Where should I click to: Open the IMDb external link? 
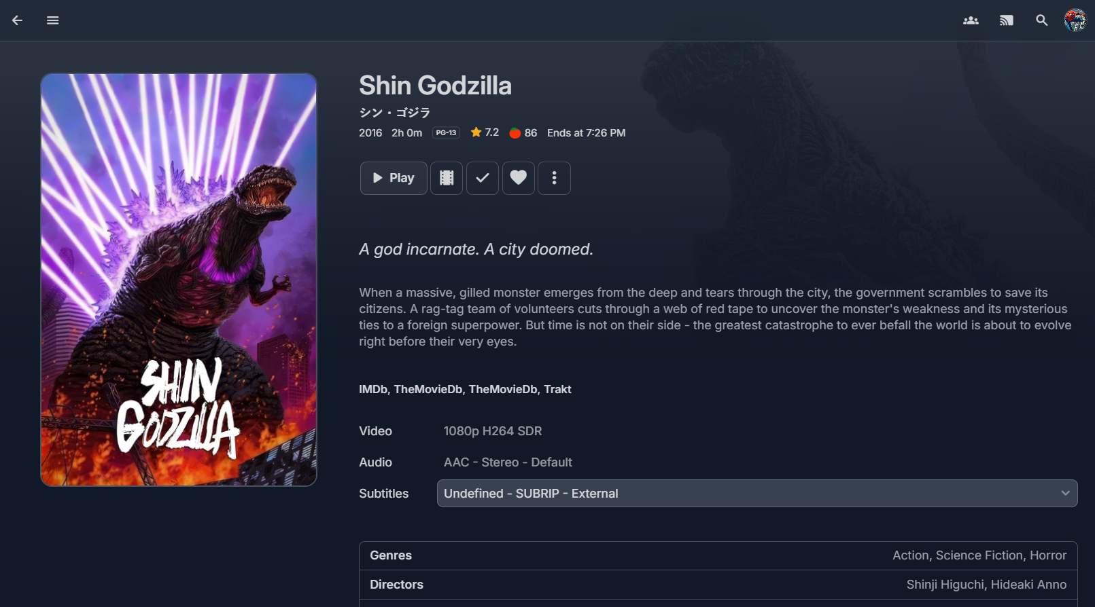point(372,389)
